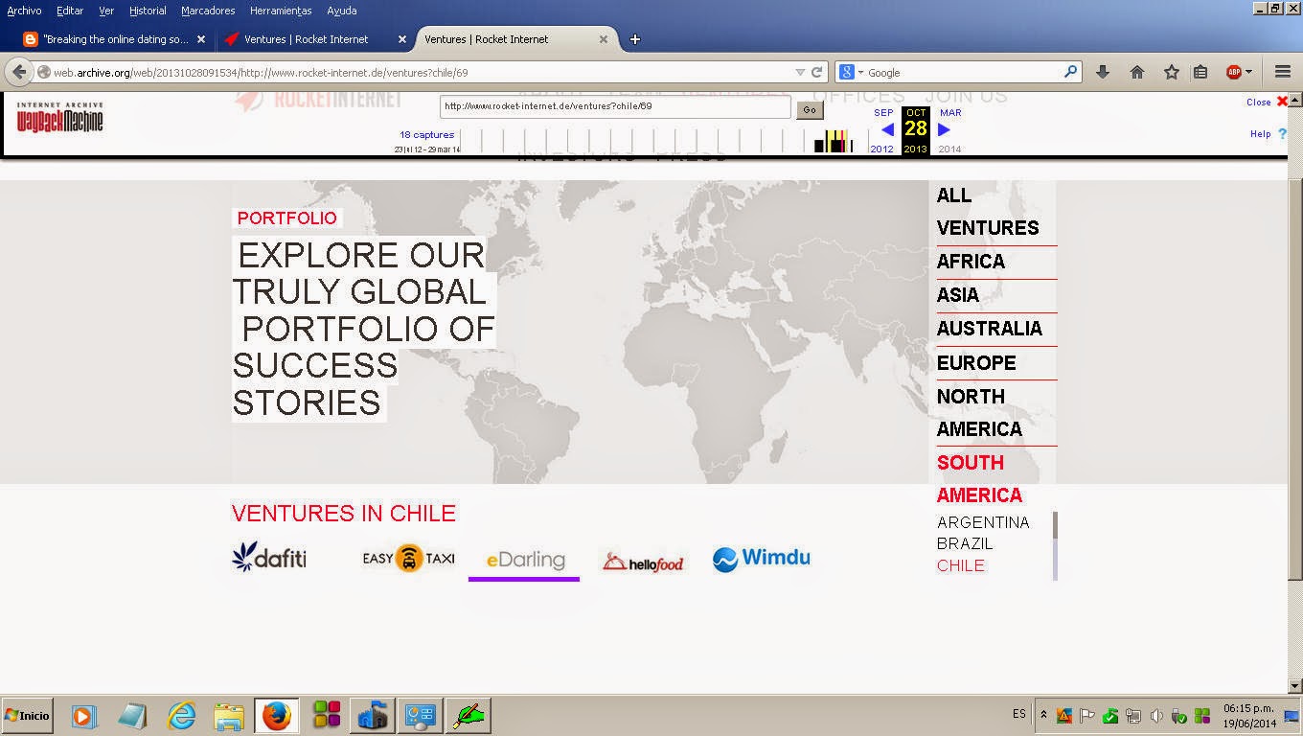Open the Wimdu venture logo
This screenshot has width=1303, height=736.
click(x=762, y=558)
